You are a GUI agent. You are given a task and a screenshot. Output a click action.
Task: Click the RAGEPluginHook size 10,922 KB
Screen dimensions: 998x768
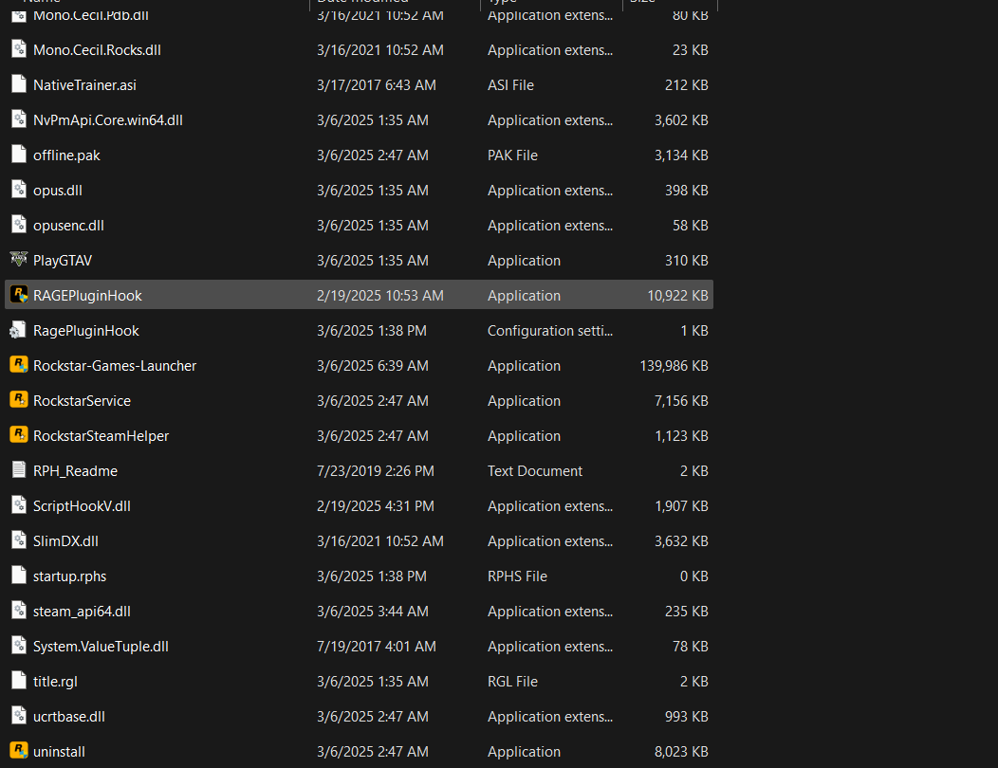(677, 295)
